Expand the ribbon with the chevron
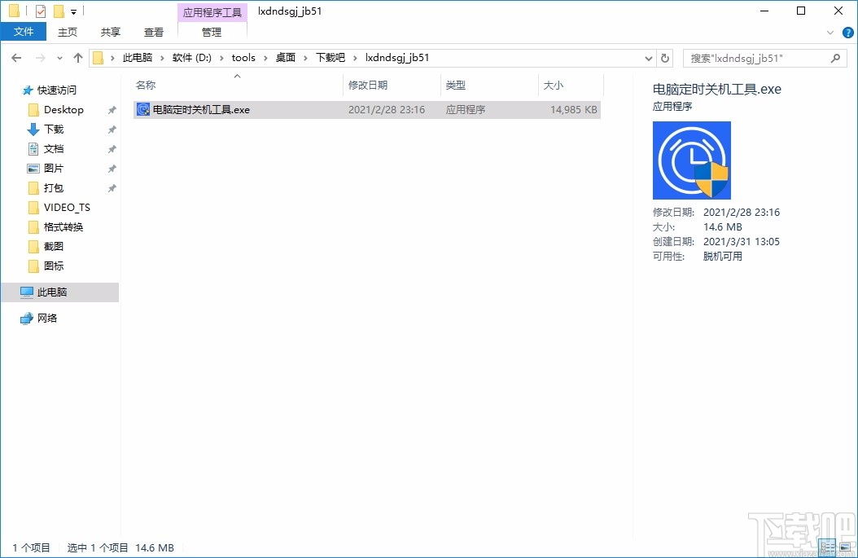The width and height of the screenshot is (858, 558). 829,32
